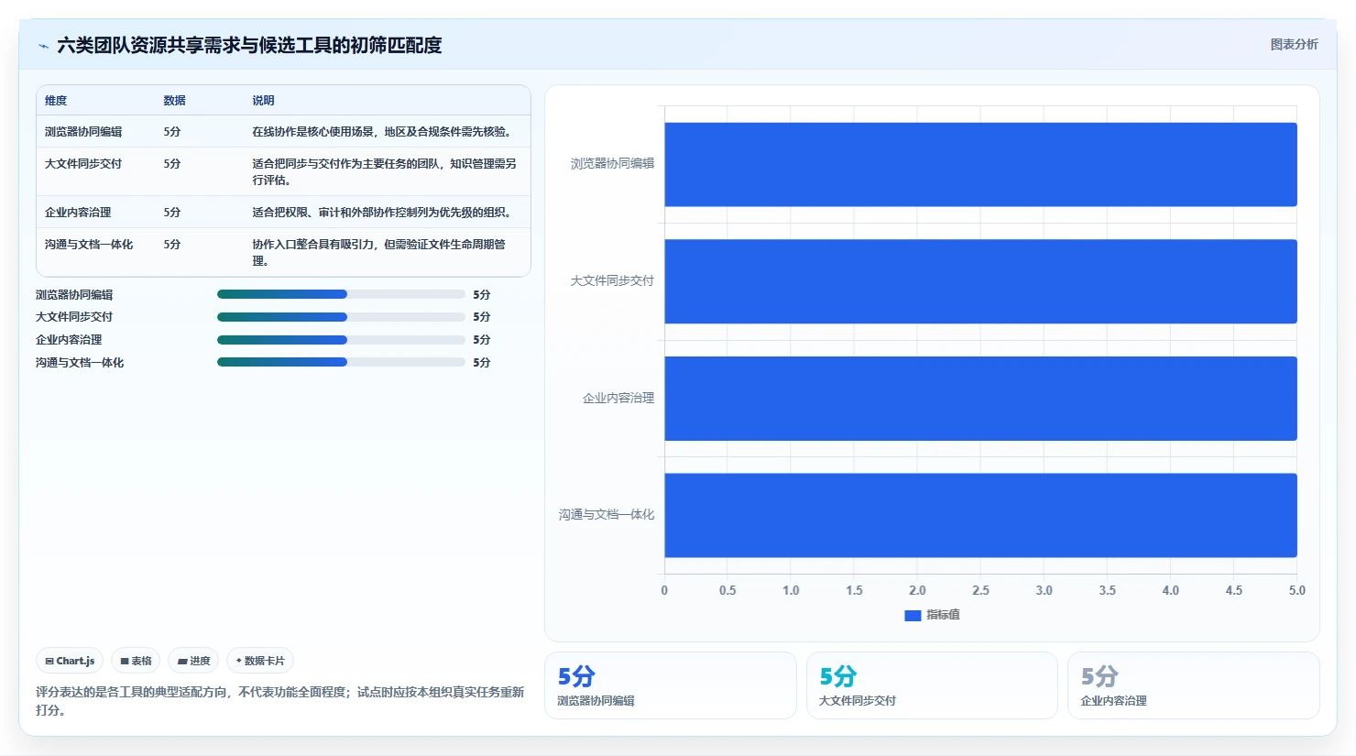Click the 进度 tag chip
Image resolution: width=1356 pixels, height=756 pixels.
(193, 661)
